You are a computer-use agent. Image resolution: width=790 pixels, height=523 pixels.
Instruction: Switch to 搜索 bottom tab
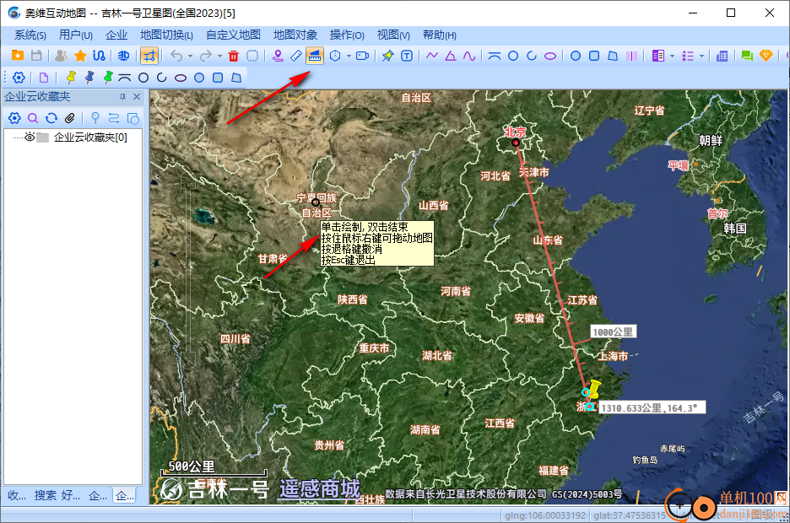[x=46, y=495]
